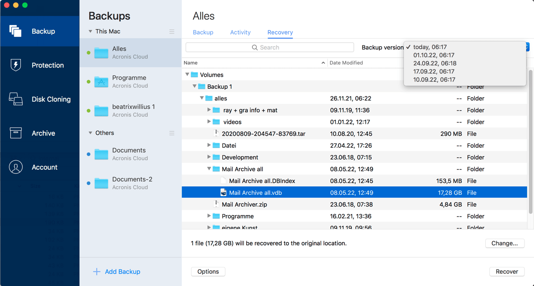Open the Disk Cloning tool

tap(40, 99)
